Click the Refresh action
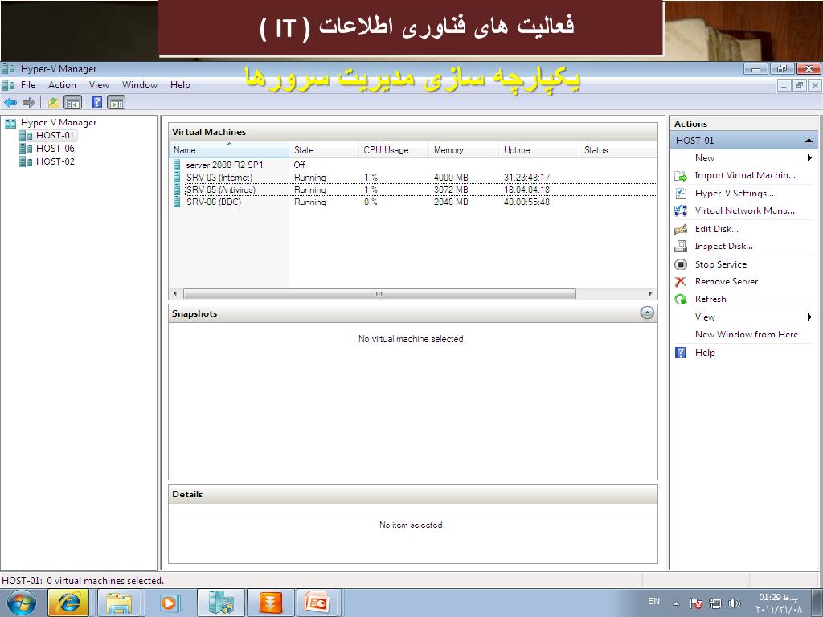This screenshot has width=823, height=617. pyautogui.click(x=710, y=299)
